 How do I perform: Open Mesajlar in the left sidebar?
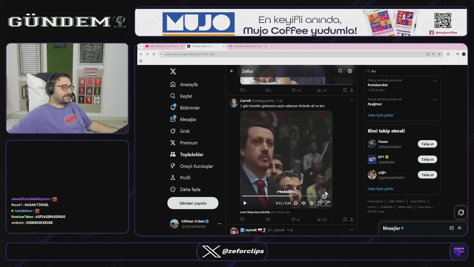coord(183,119)
